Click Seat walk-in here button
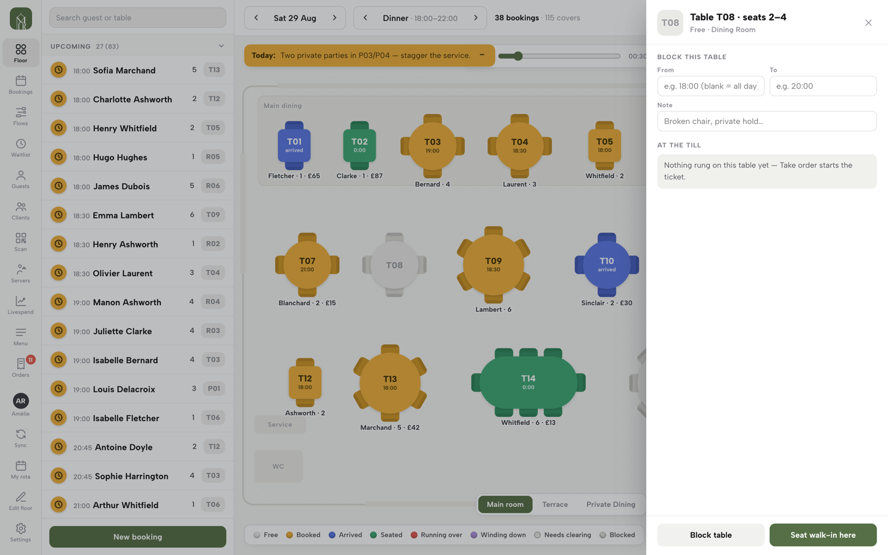 [x=823, y=535]
